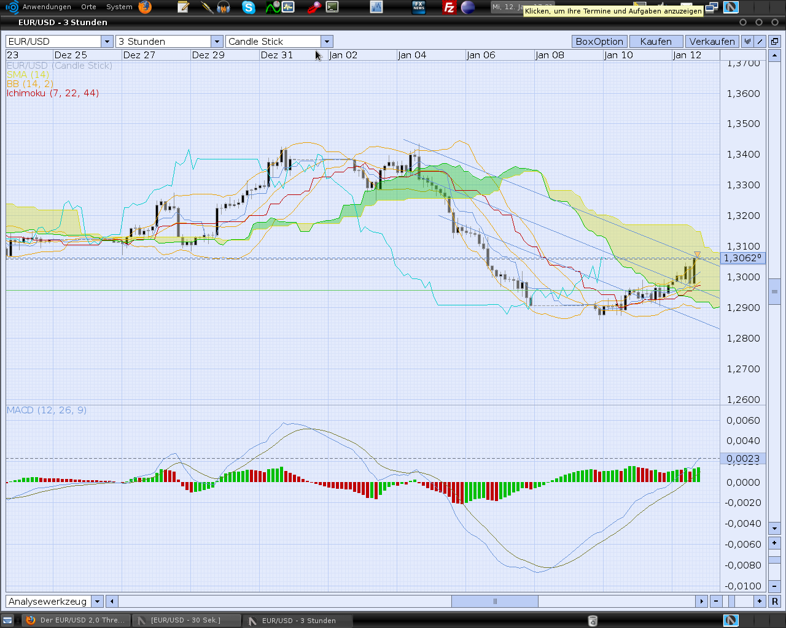
Task: Select the trendline drawing tool icon
Action: (x=760, y=41)
